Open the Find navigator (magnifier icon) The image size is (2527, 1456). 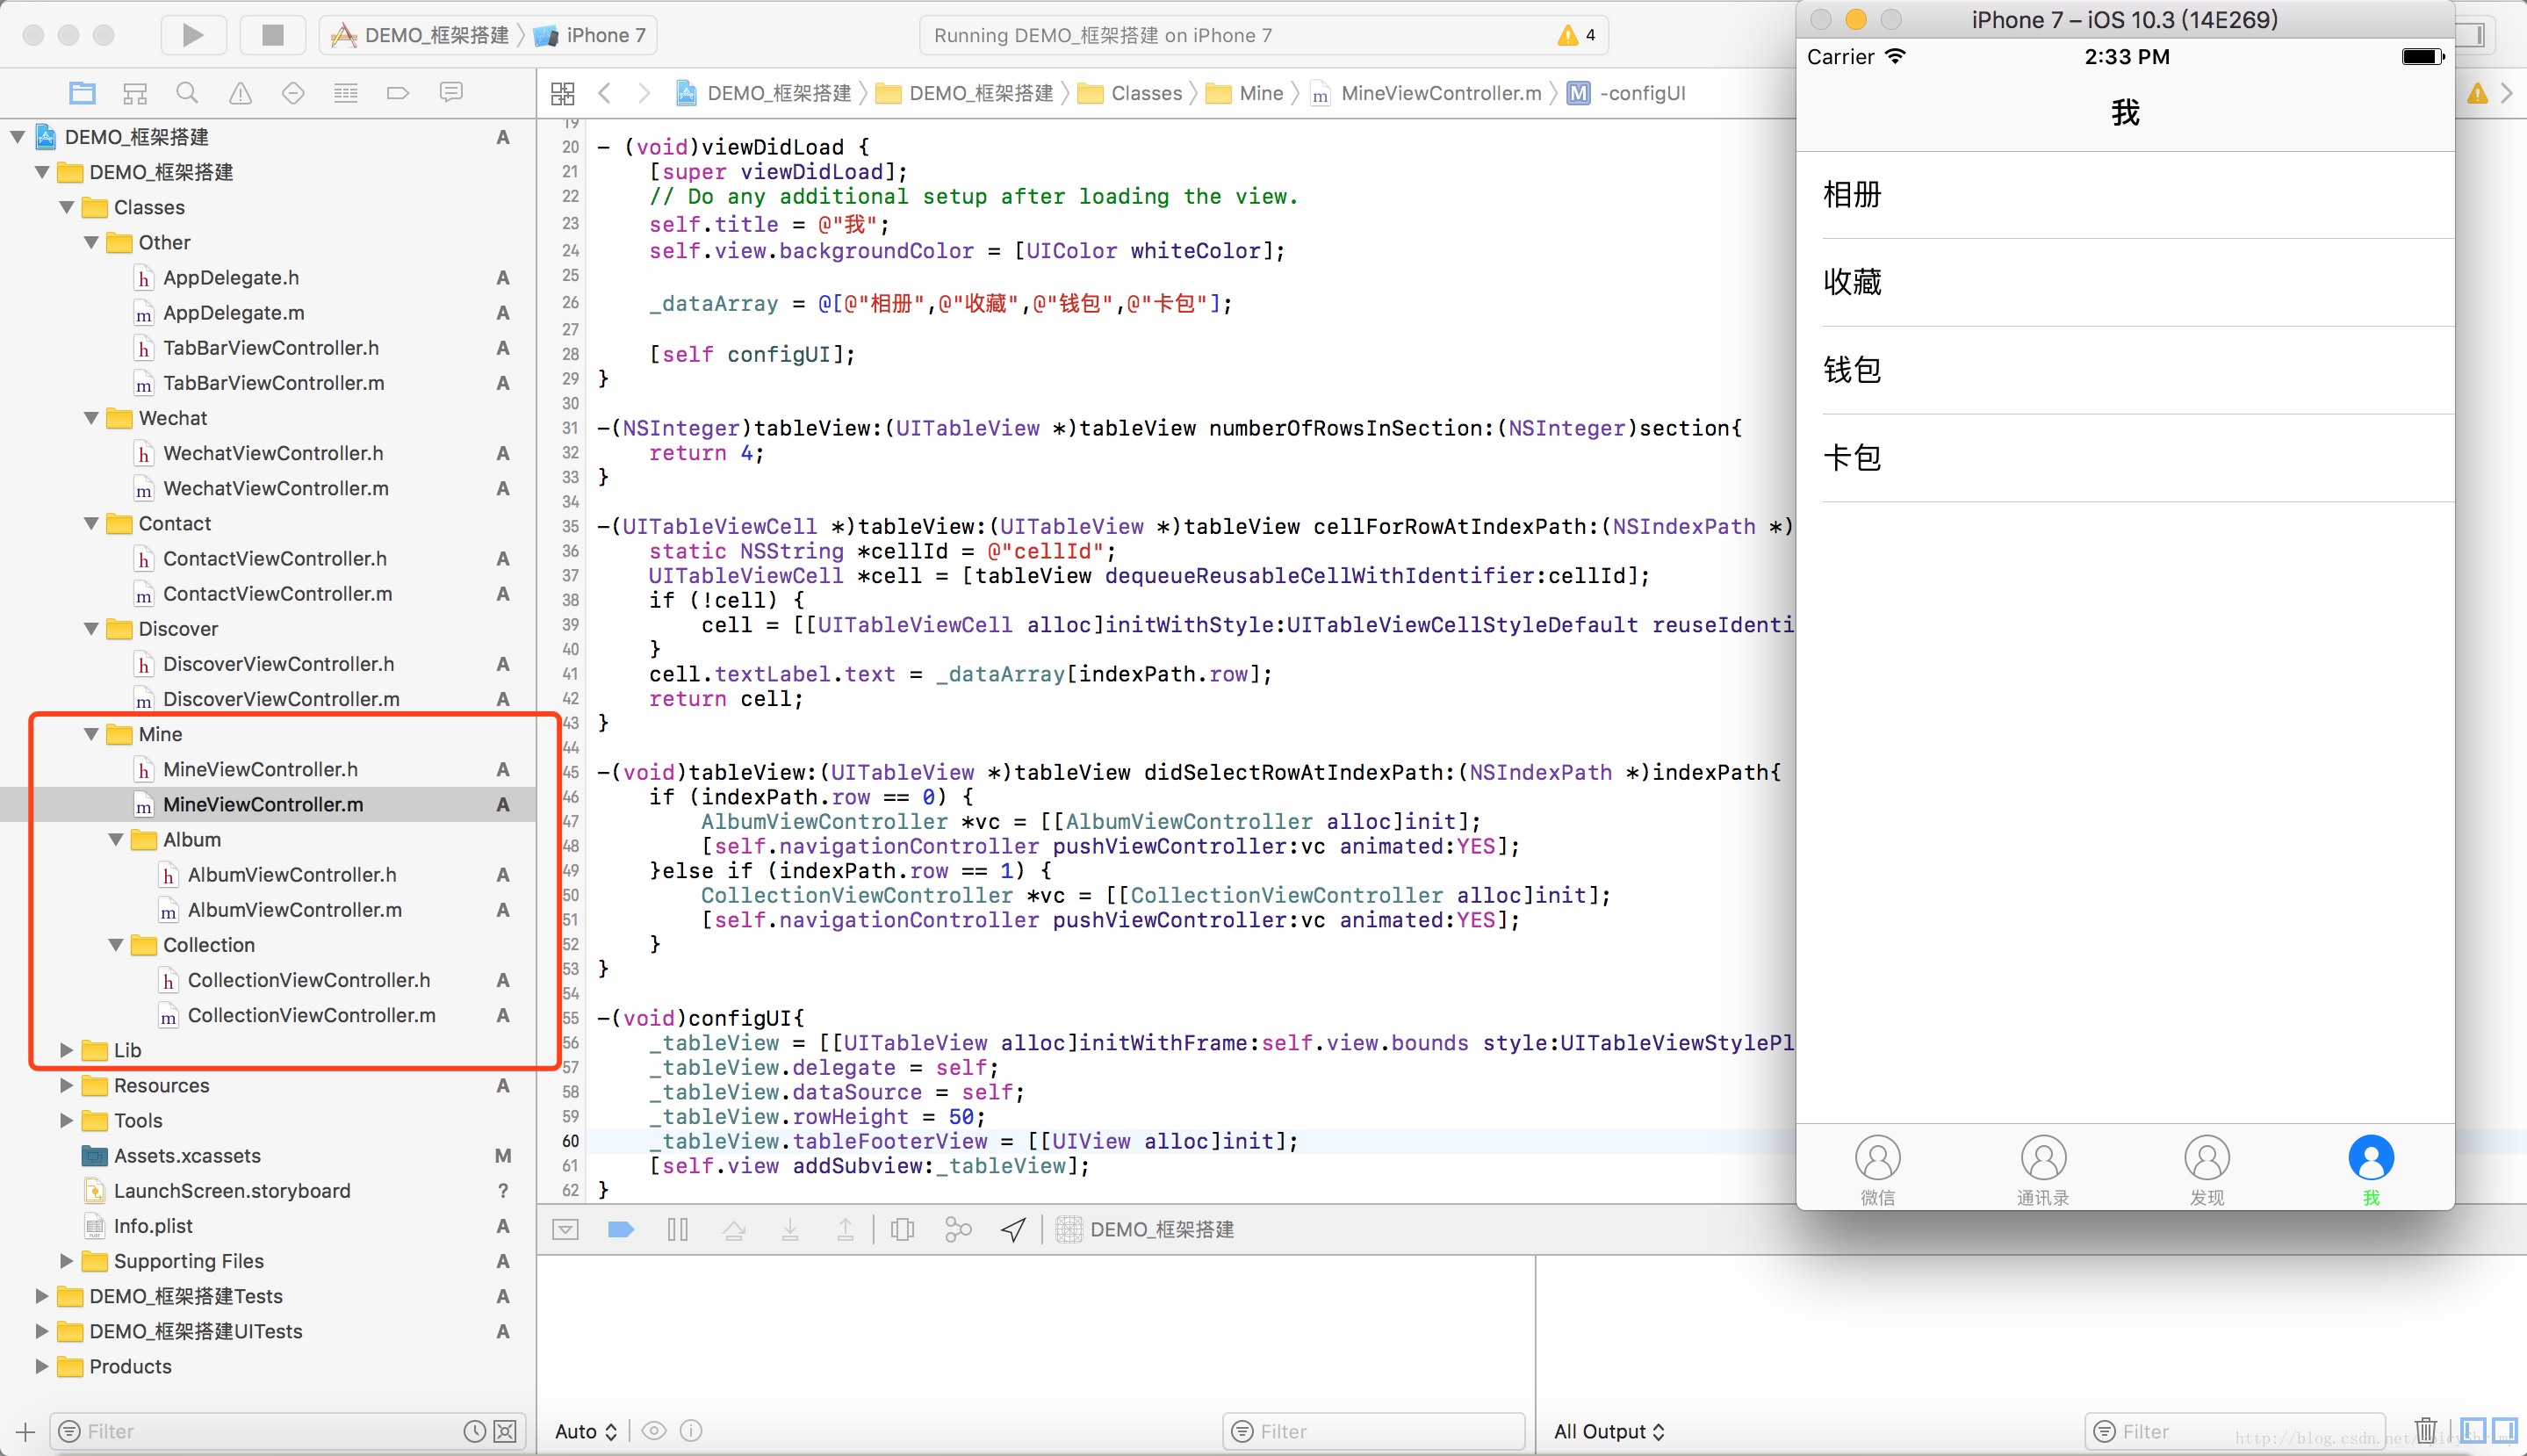[x=186, y=93]
